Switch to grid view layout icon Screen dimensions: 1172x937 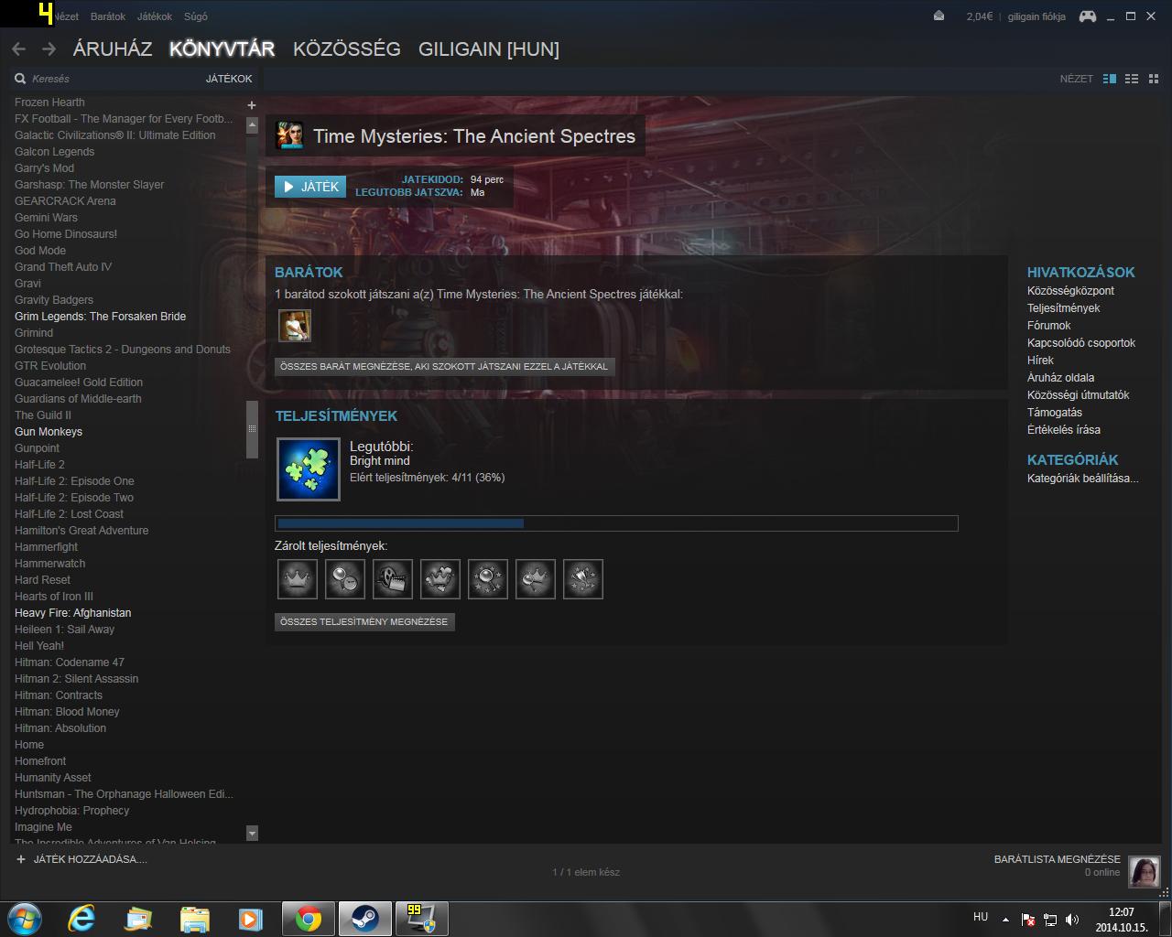tap(1154, 79)
